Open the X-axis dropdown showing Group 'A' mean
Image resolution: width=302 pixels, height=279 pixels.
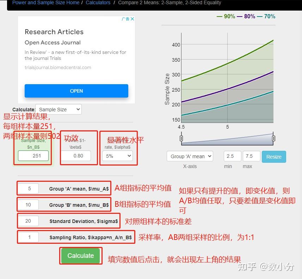point(190,156)
